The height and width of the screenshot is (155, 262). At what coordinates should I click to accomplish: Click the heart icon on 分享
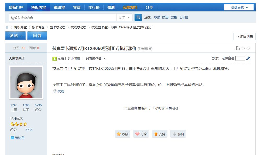pos(137,134)
